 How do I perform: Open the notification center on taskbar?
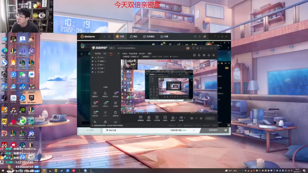click(304, 170)
